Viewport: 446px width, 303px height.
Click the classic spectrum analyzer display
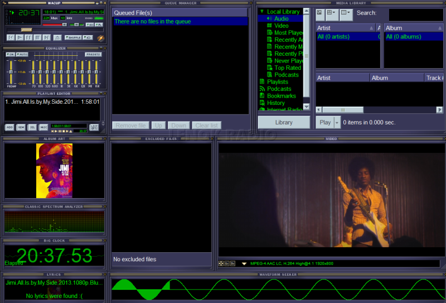point(54,223)
